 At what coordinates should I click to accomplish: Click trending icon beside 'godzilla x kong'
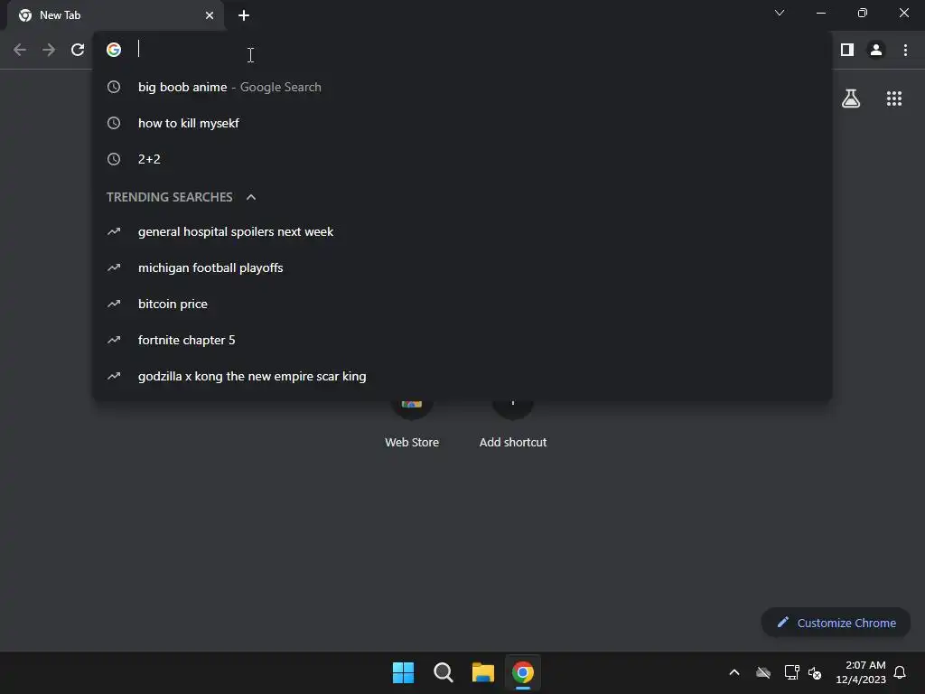[114, 377]
